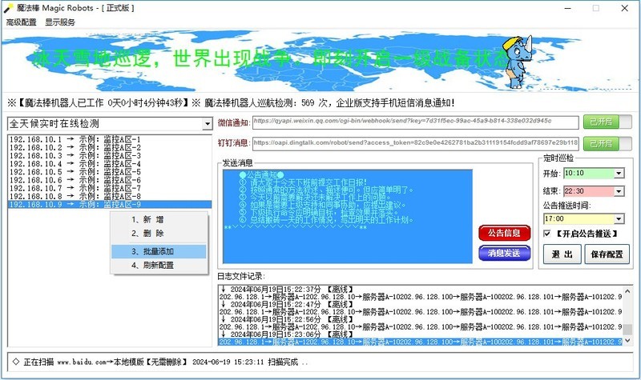The image size is (641, 380).
Task: Choose 2、删除 from the context menu
Action: (159, 234)
